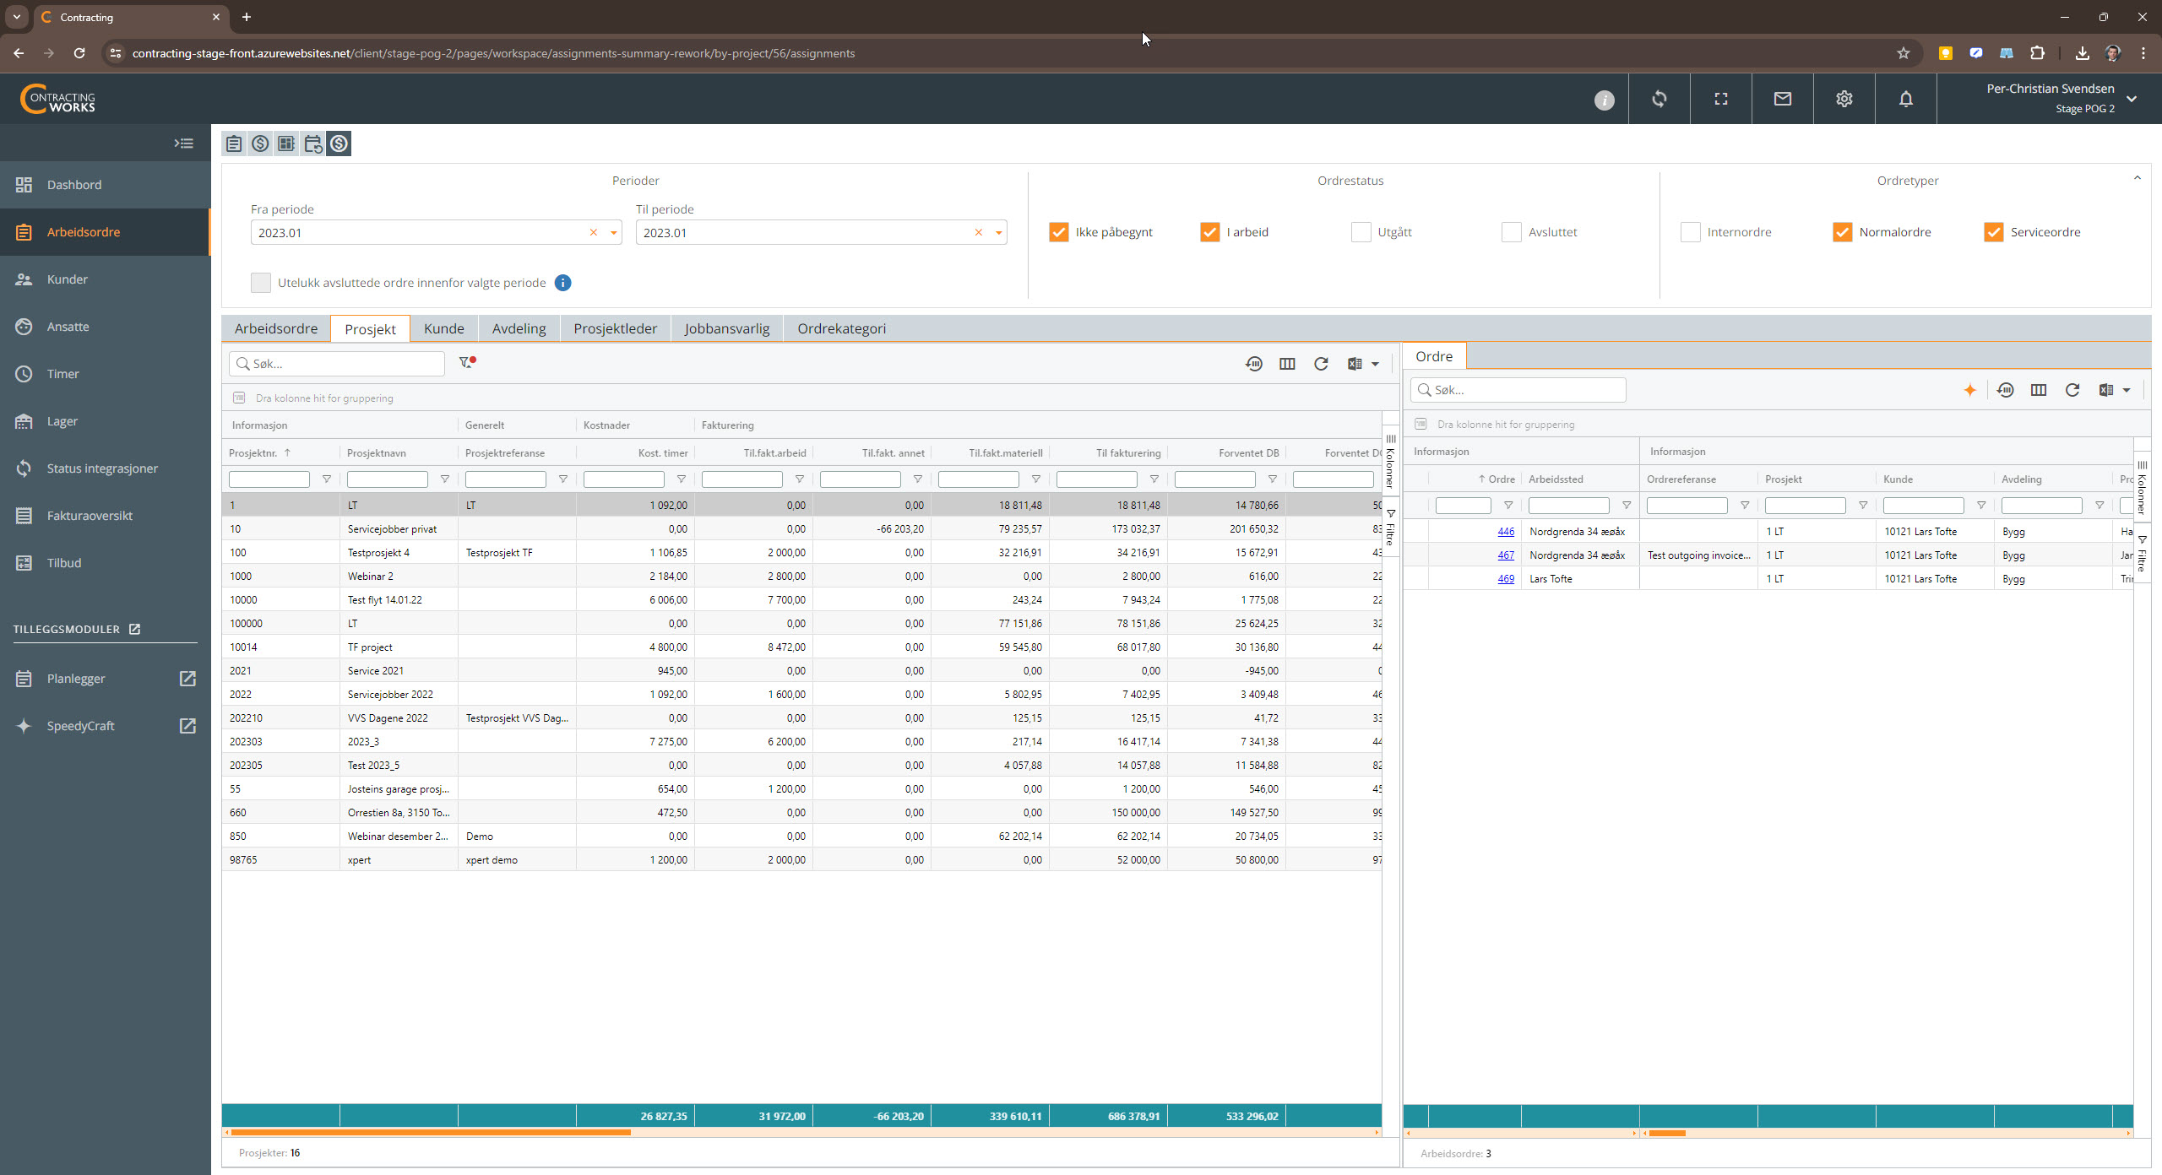Open the notifications bell
The height and width of the screenshot is (1175, 2162).
click(x=1906, y=99)
